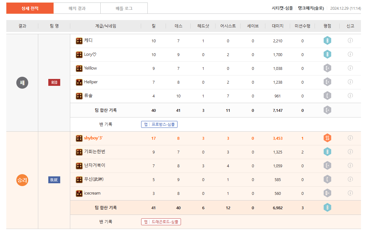Select the 상세 전적 tab
This screenshot has width=366, height=234.
click(x=30, y=8)
